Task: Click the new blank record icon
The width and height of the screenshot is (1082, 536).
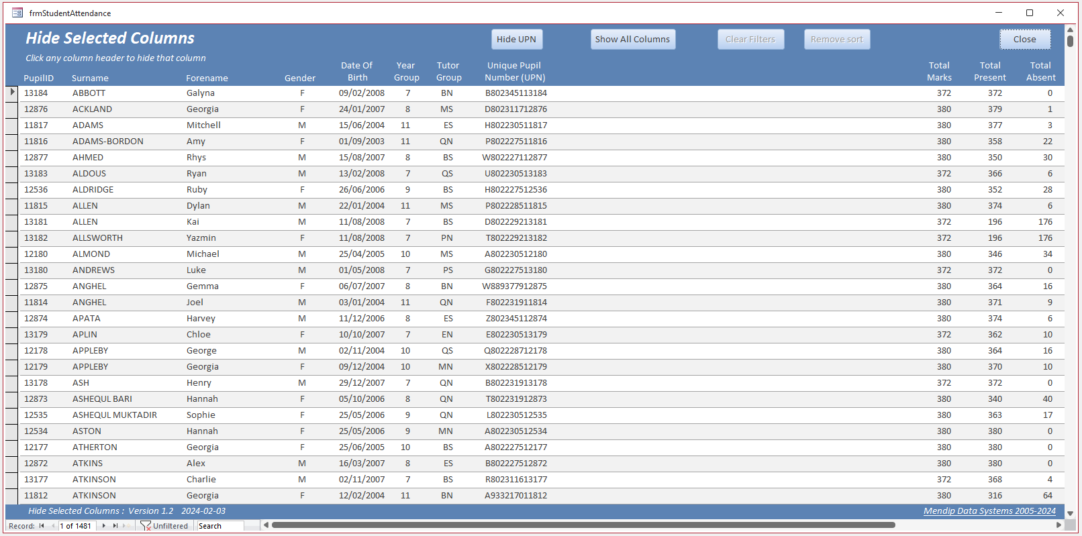Action: 126,526
